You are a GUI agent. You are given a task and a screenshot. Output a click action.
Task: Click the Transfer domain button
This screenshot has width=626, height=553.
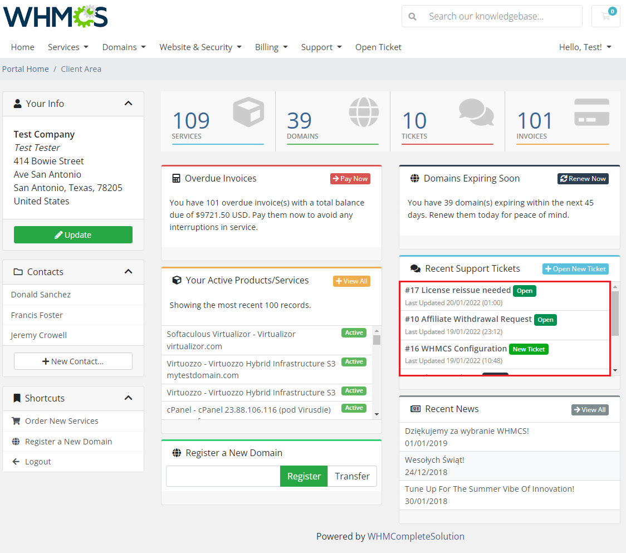(x=352, y=476)
